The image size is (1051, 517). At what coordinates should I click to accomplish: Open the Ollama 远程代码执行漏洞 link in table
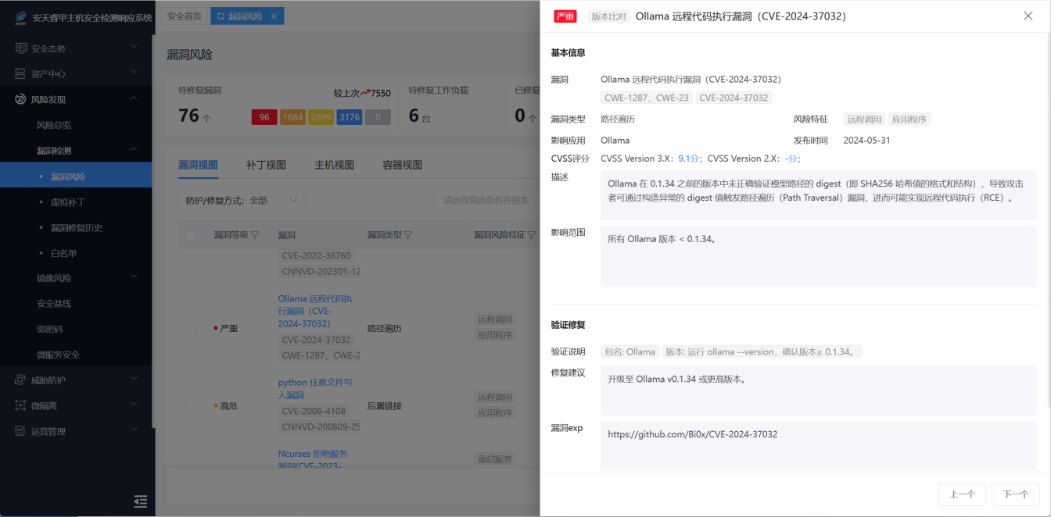click(x=315, y=311)
